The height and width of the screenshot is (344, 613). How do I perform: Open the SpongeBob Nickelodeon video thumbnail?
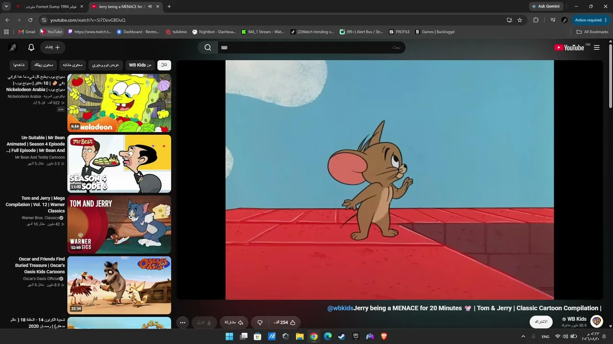click(119, 103)
